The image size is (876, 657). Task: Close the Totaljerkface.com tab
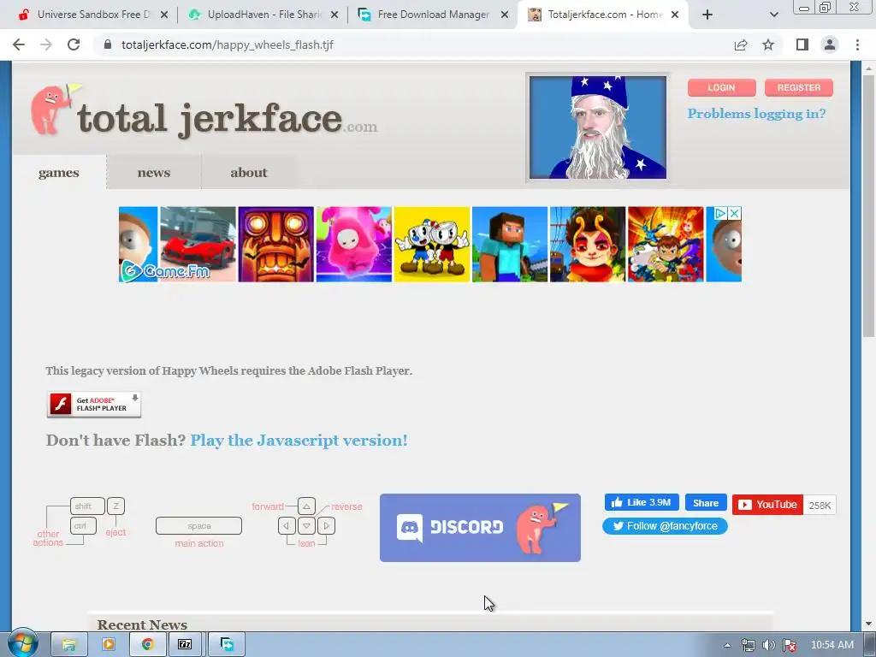[675, 15]
